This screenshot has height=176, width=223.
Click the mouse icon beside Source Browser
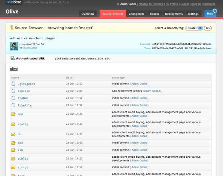(x=12, y=27)
